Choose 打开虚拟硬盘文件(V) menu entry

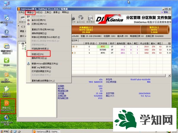(41, 71)
